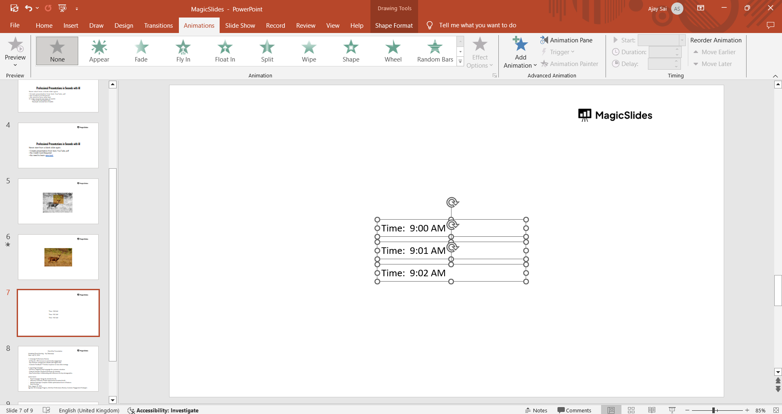Screen dimensions: 782x414
Task: Switch to the Home tab
Action: point(44,25)
